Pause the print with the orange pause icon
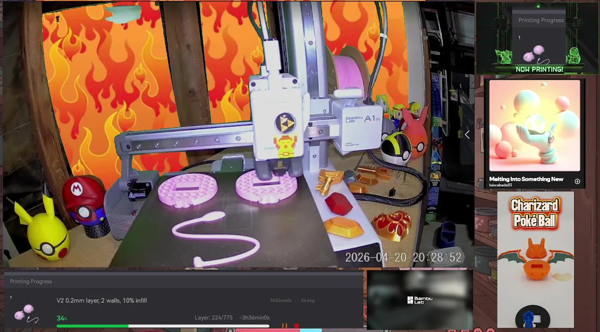This screenshot has height=332, width=600. coord(284,326)
